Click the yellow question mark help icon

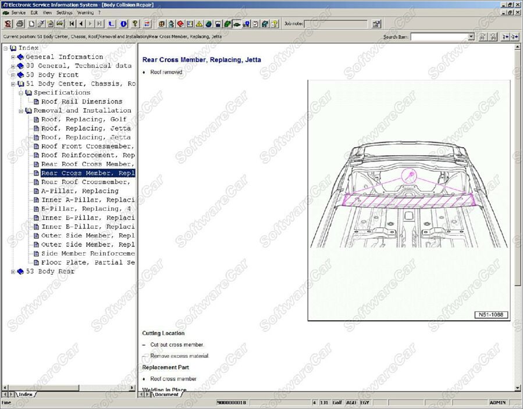(x=135, y=24)
